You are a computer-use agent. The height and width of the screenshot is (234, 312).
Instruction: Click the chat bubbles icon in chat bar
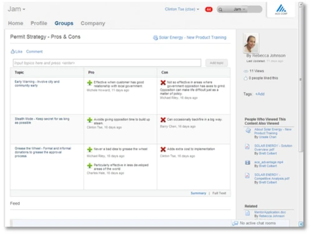(235, 223)
